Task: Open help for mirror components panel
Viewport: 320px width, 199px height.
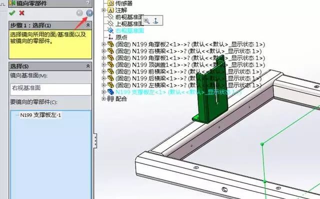Action: point(88,2)
